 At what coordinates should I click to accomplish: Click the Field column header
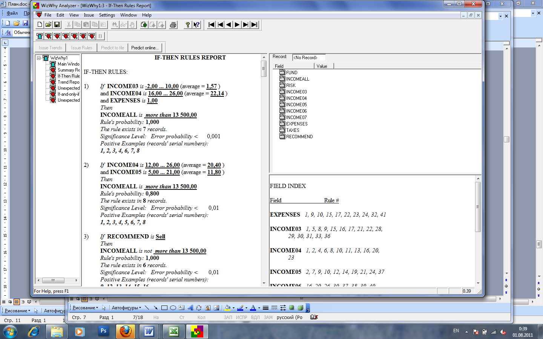pos(293,66)
